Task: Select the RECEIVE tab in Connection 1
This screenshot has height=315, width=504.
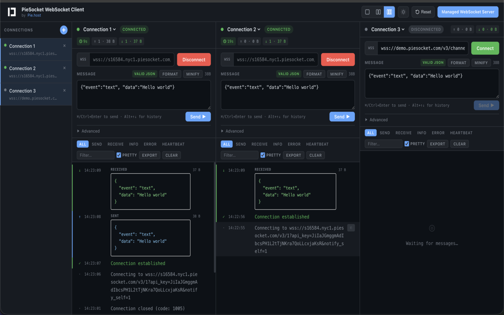Action: coord(116,144)
